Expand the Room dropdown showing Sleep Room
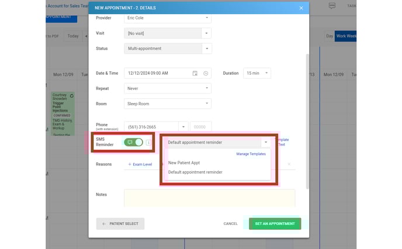This screenshot has height=249, width=402. point(168,104)
